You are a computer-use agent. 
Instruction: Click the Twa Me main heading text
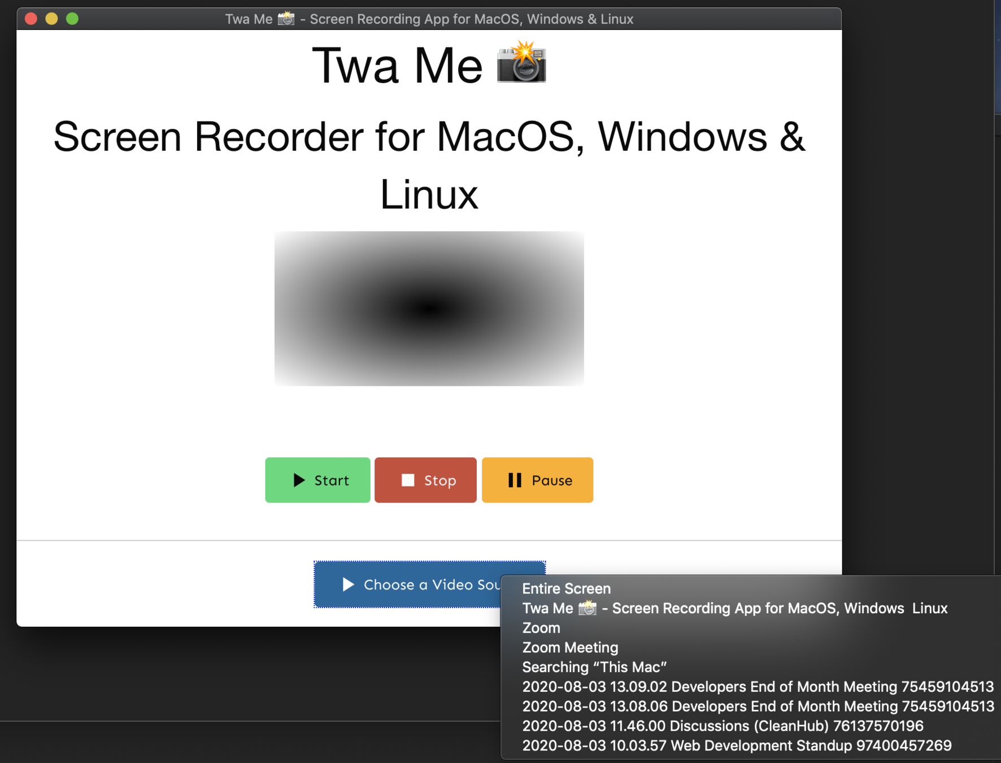[397, 66]
